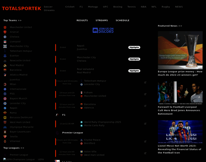
Task: Click Highlights button for Manchester City vs Chelsea
Action: [x=134, y=59]
